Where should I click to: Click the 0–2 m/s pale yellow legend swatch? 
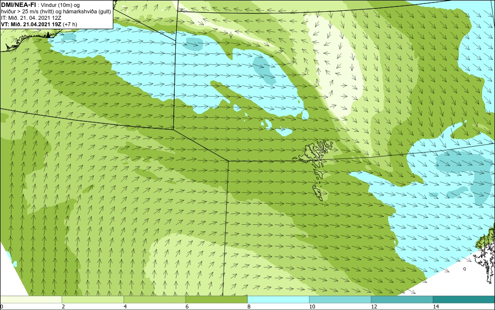(x=31, y=300)
